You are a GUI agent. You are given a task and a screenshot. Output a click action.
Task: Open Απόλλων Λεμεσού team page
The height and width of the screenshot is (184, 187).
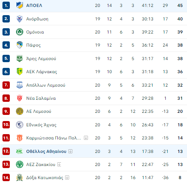45,85
